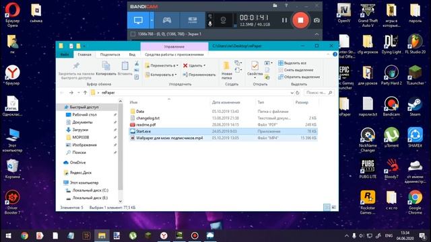Refresh the rePaper folder view
Viewport: 431px width, 242px height.
tap(298, 93)
